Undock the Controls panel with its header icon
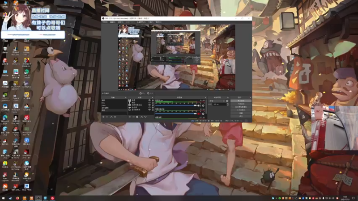The height and width of the screenshot is (201, 358). (250, 97)
